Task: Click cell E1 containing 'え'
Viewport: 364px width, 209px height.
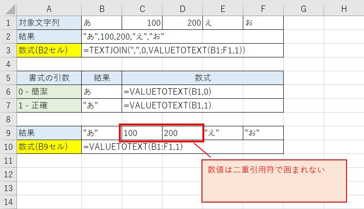Action: 223,23
